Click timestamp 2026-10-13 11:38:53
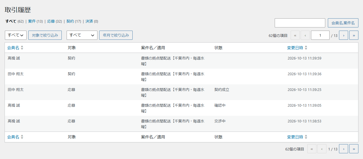Viewport: 363px width, 159px height. click(304, 121)
